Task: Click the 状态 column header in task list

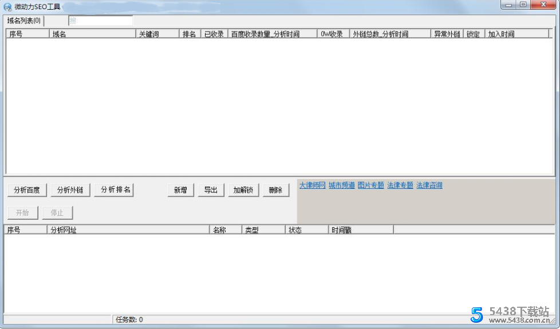Action: click(x=307, y=230)
